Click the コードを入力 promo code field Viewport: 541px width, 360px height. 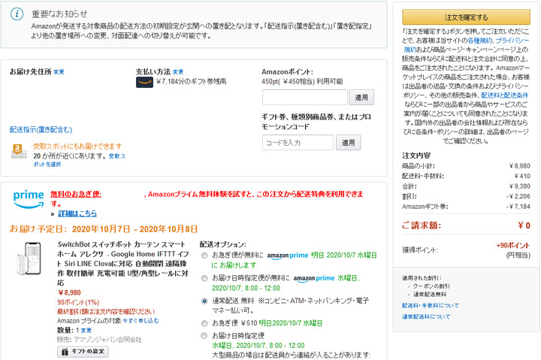point(298,143)
